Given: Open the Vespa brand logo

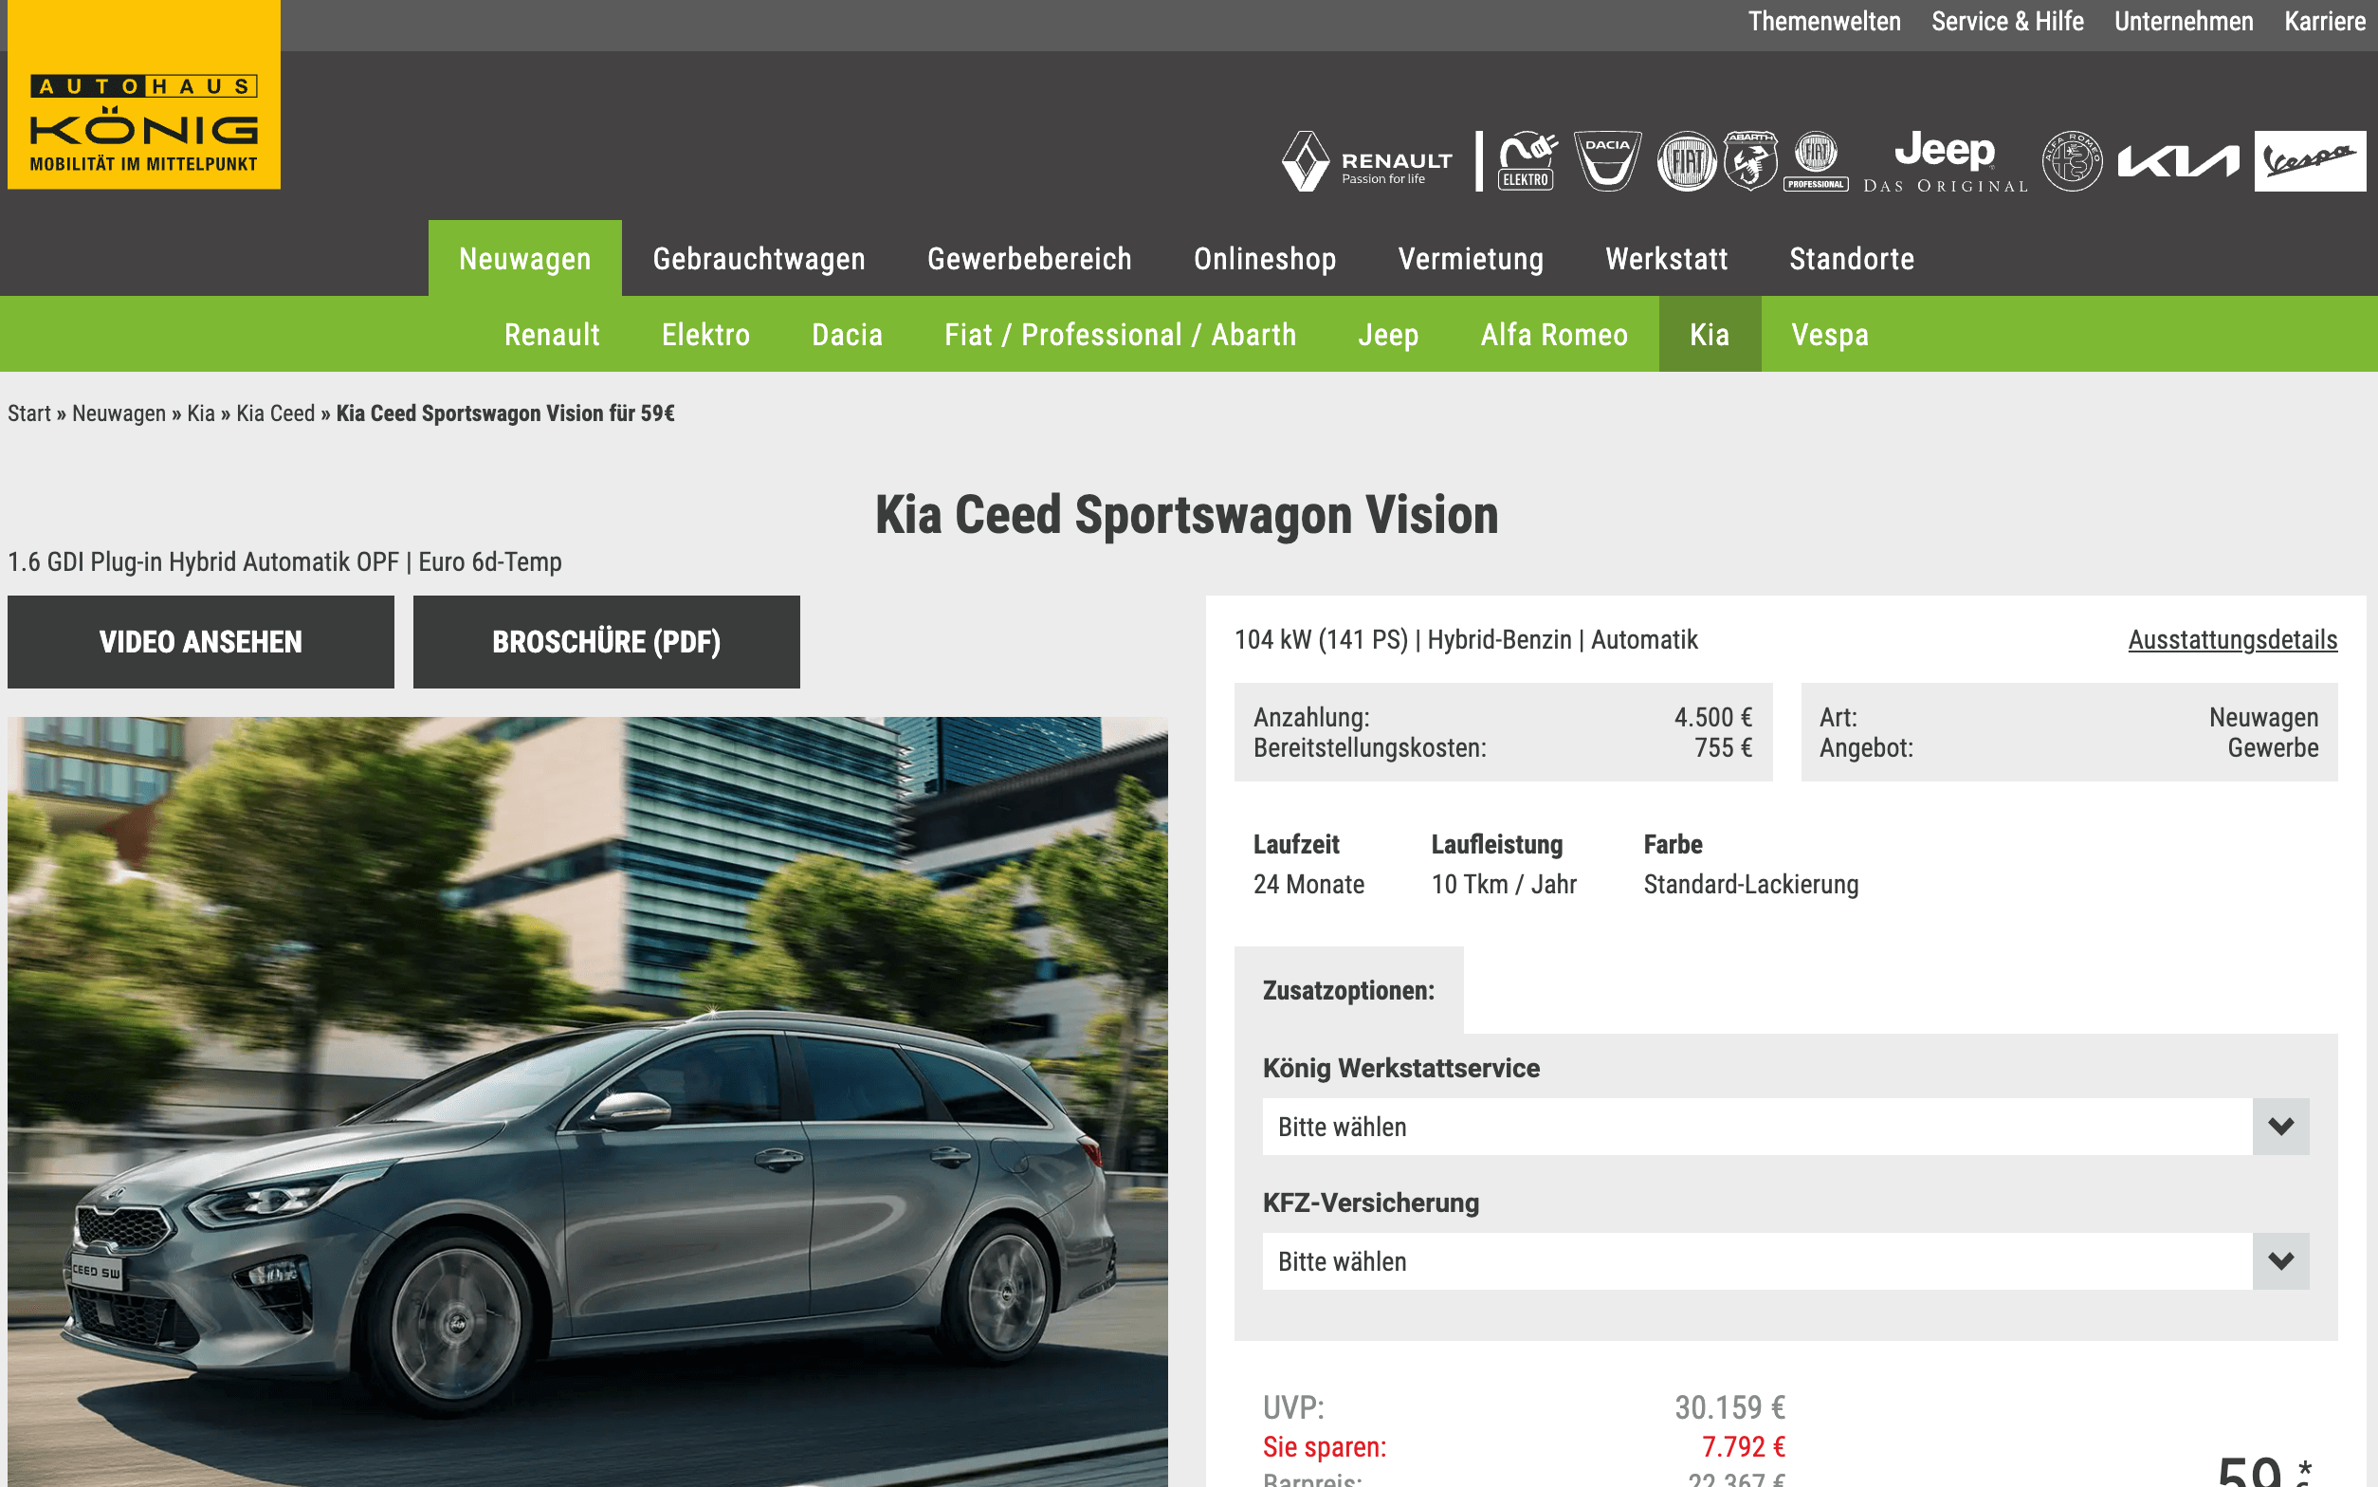Looking at the screenshot, I should (x=2309, y=160).
